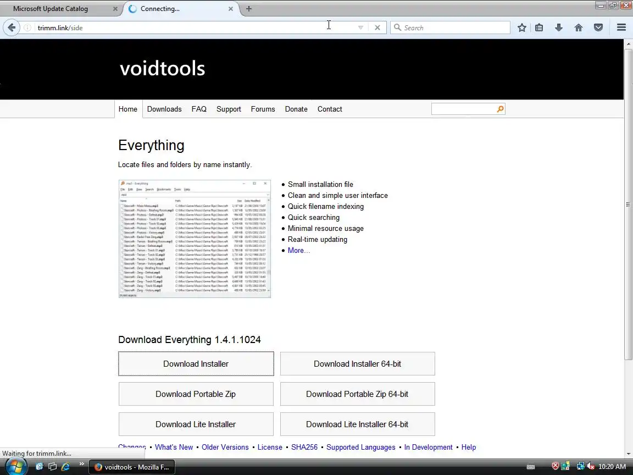Viewport: 633px width, 475px height.
Task: Open the downloads arrow icon
Action: (559, 27)
